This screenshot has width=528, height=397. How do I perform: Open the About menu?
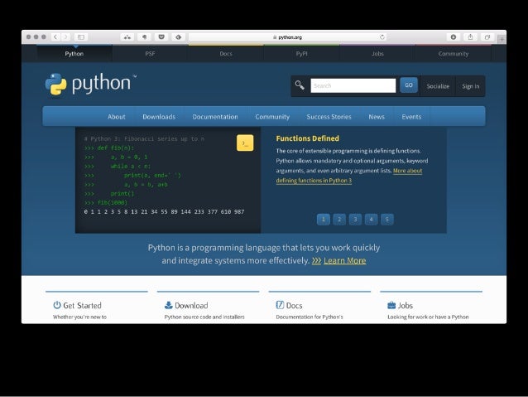[116, 117]
